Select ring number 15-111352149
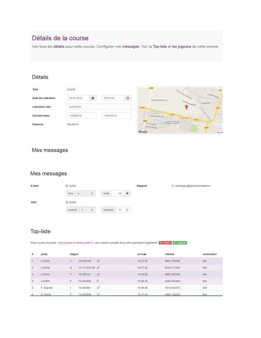The image size is (261, 338). pyautogui.click(x=87, y=268)
